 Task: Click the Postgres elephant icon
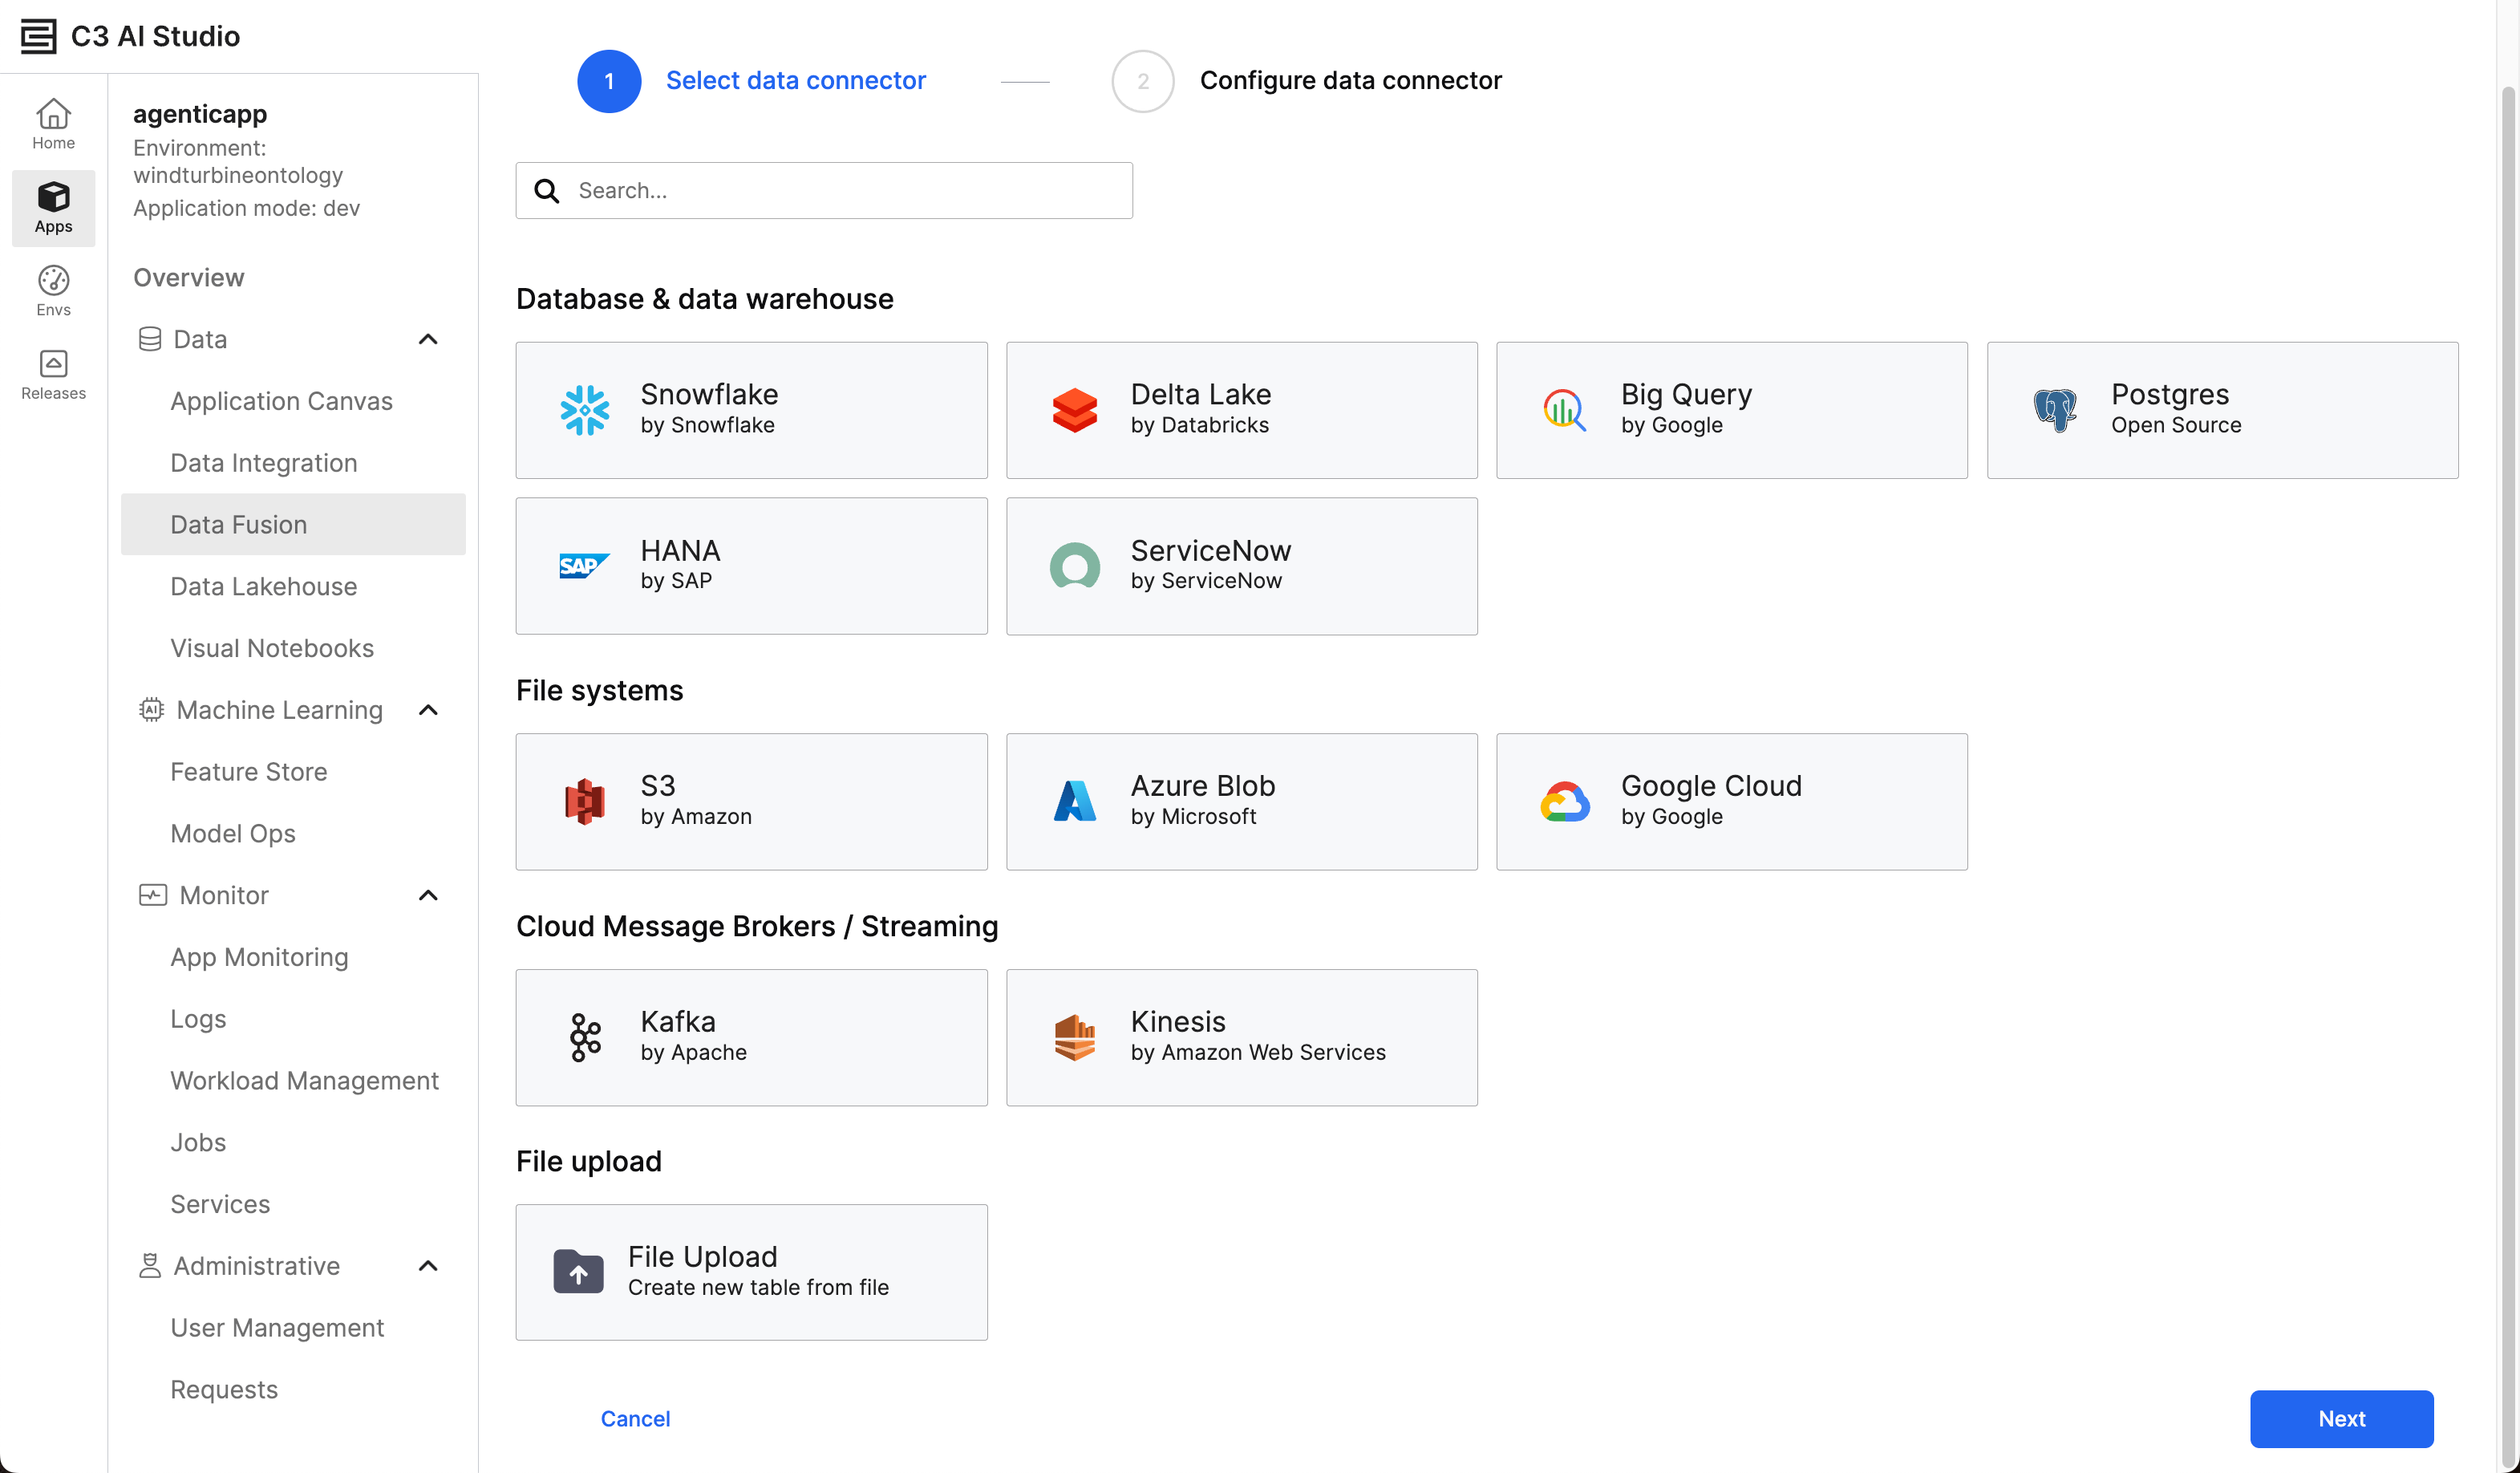2055,410
